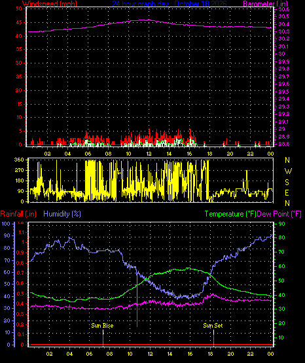Viewport: 305px width, 363px height.
Task: Click the 15 value on the windspeed axis
Action: pos(19,104)
